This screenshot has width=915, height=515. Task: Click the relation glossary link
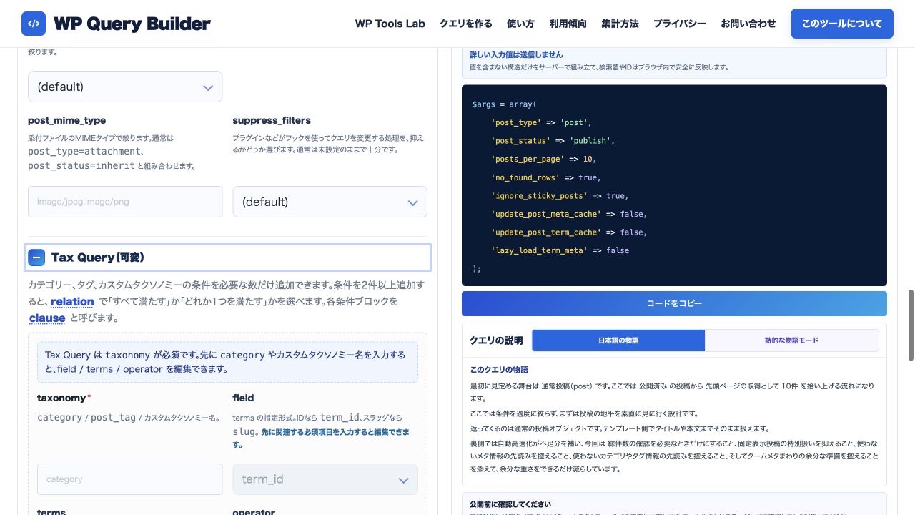72,302
